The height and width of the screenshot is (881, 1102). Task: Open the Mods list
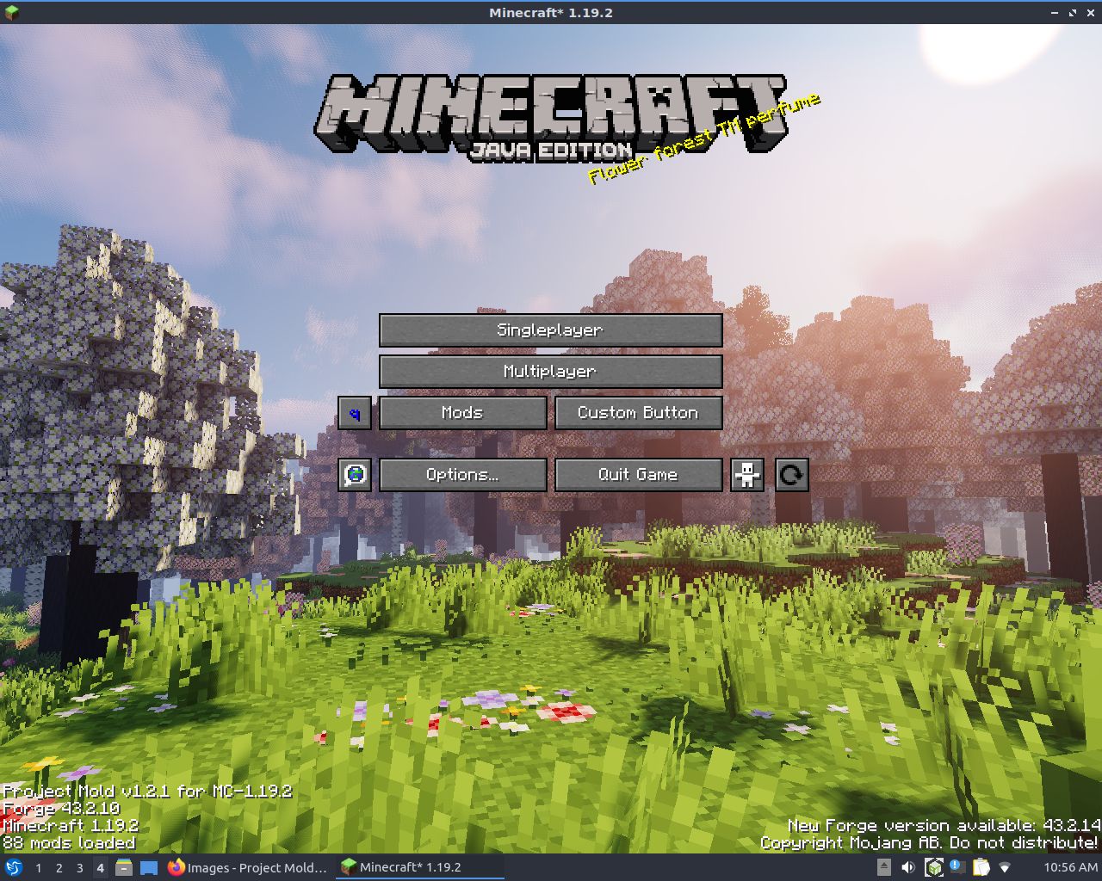point(462,413)
